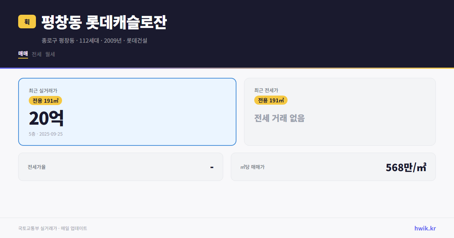Open the 전세가율 panel
This screenshot has height=238, width=454.
(121, 167)
